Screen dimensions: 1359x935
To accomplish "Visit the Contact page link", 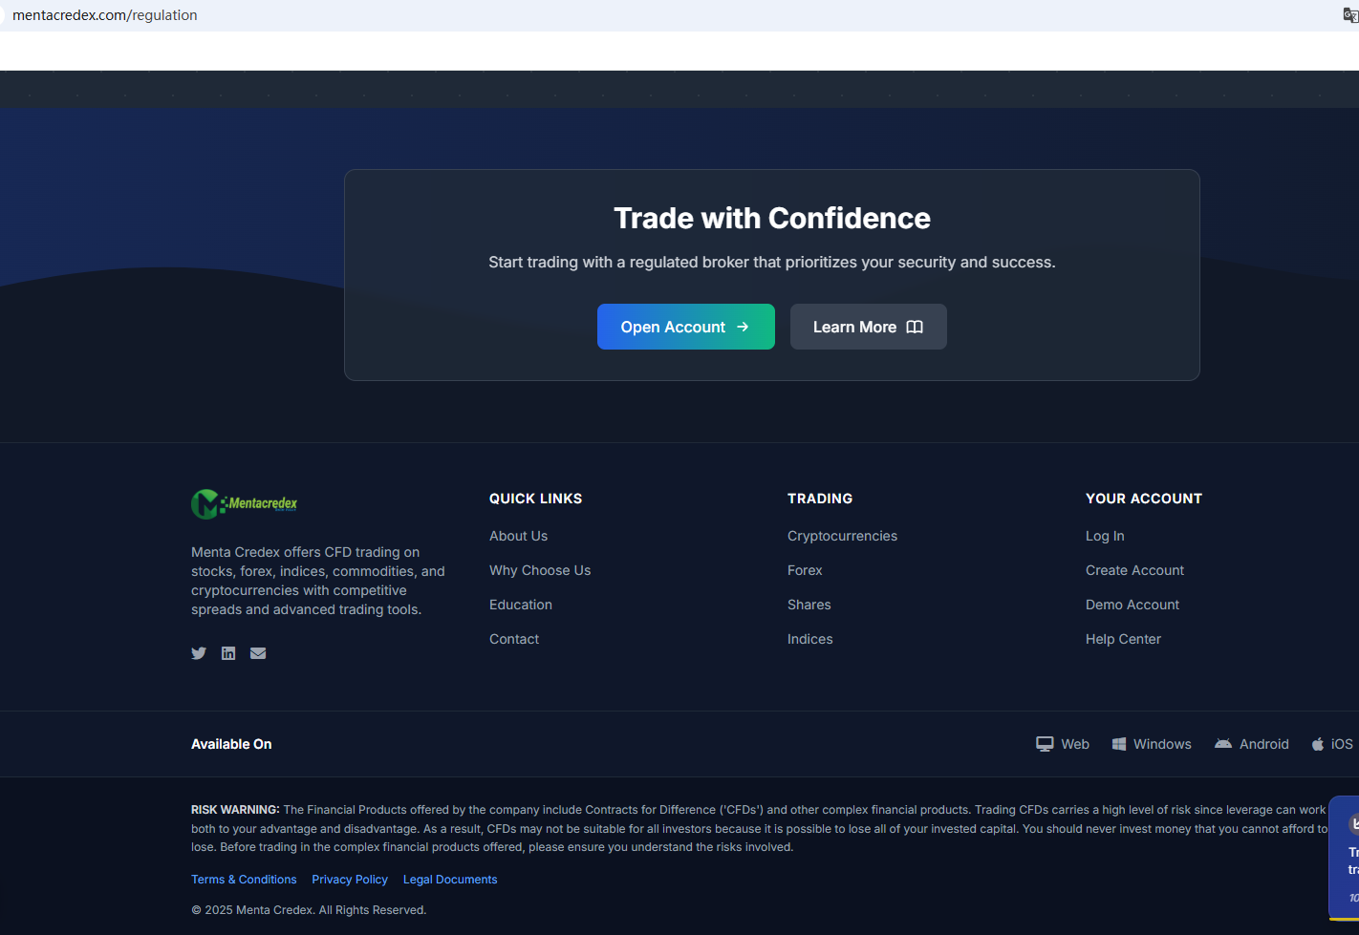I will click(x=514, y=639).
